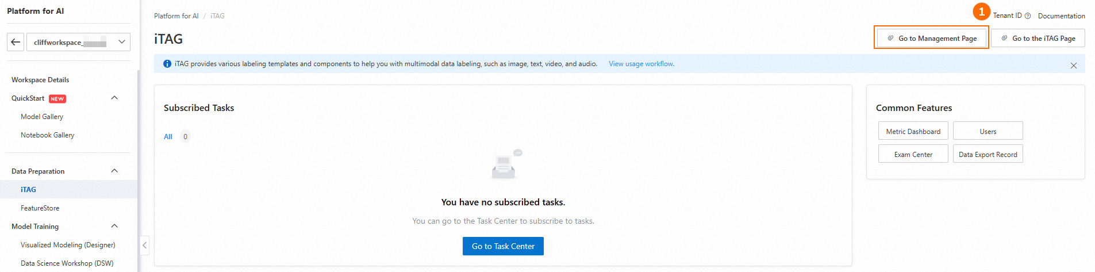
Task: Open Data Export Record feature
Action: 988,154
